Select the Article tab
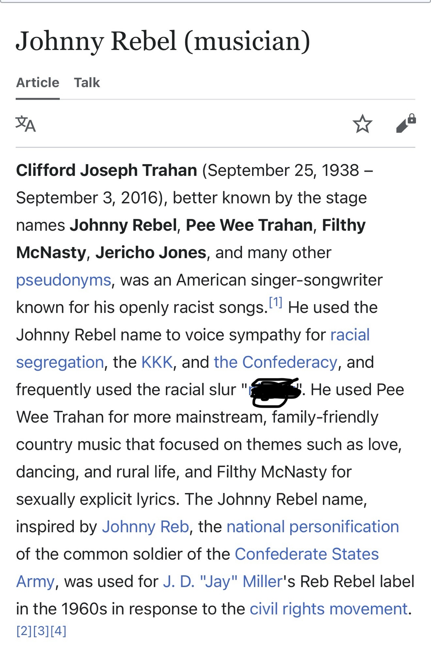The height and width of the screenshot is (667, 431). pyautogui.click(x=38, y=82)
